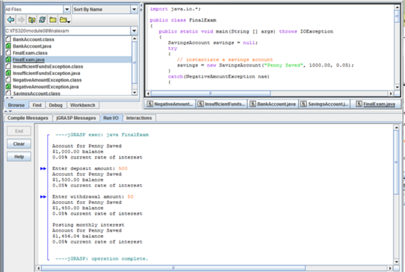Switch to the Interactions tab
Screen dimensions: 405x272
coord(139,118)
